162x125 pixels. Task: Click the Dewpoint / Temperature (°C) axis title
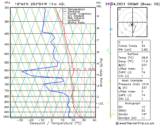(55, 123)
